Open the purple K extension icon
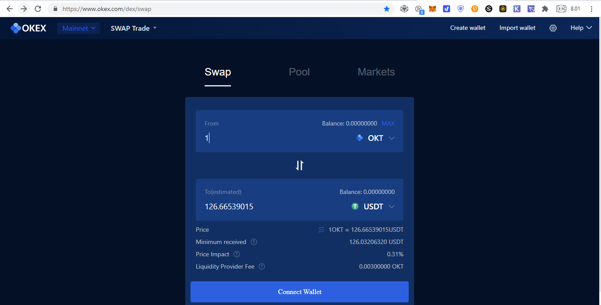 tap(517, 9)
